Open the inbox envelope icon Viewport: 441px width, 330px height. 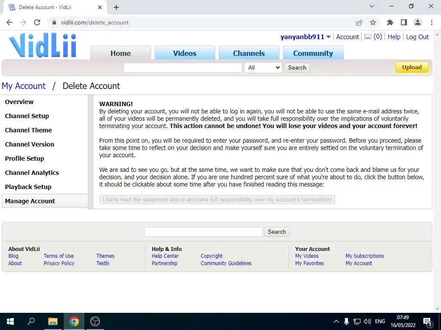click(x=368, y=37)
